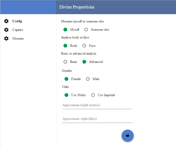Click the gear icon next to Measure
The image size is (176, 147).
click(6, 38)
